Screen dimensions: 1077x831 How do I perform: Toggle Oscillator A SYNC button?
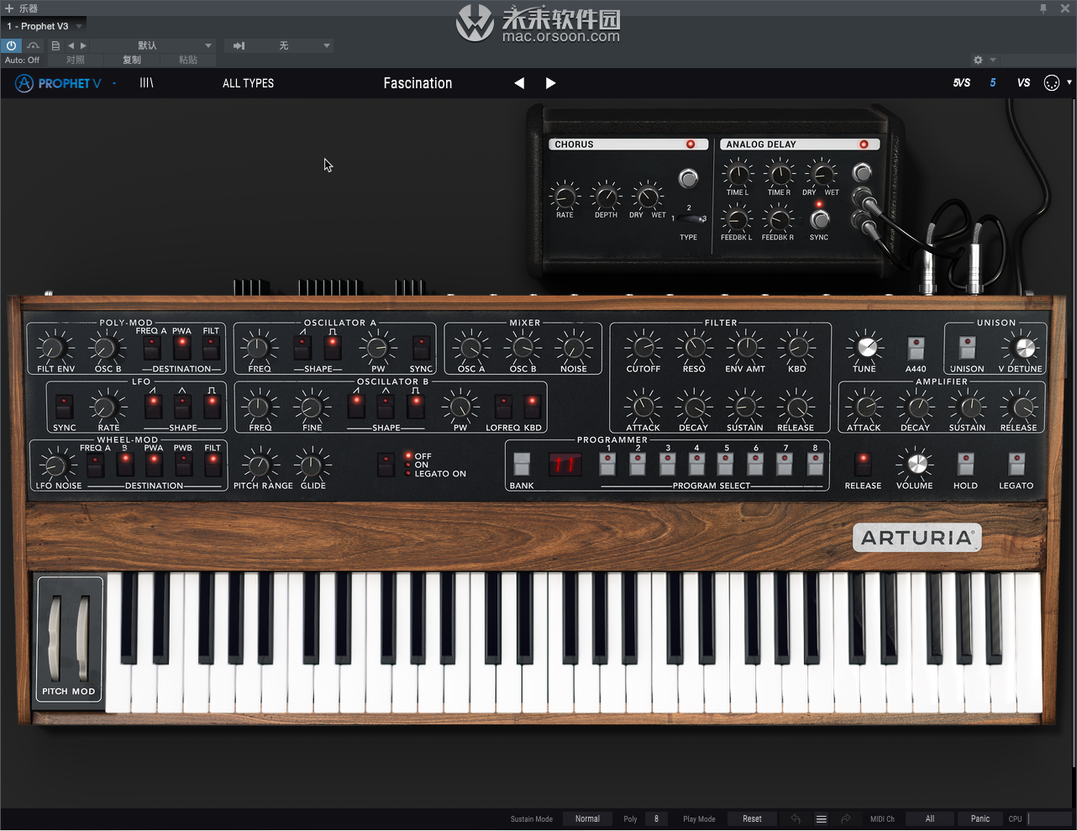[422, 348]
